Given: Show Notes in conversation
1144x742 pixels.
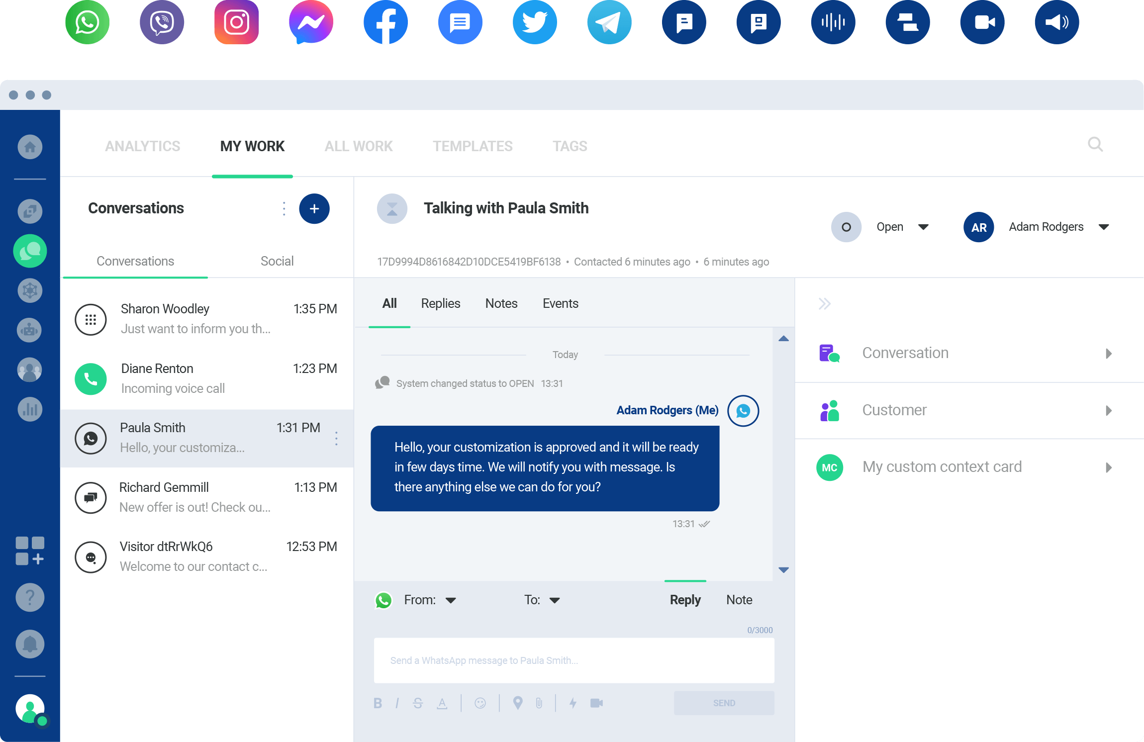Looking at the screenshot, I should 501,303.
